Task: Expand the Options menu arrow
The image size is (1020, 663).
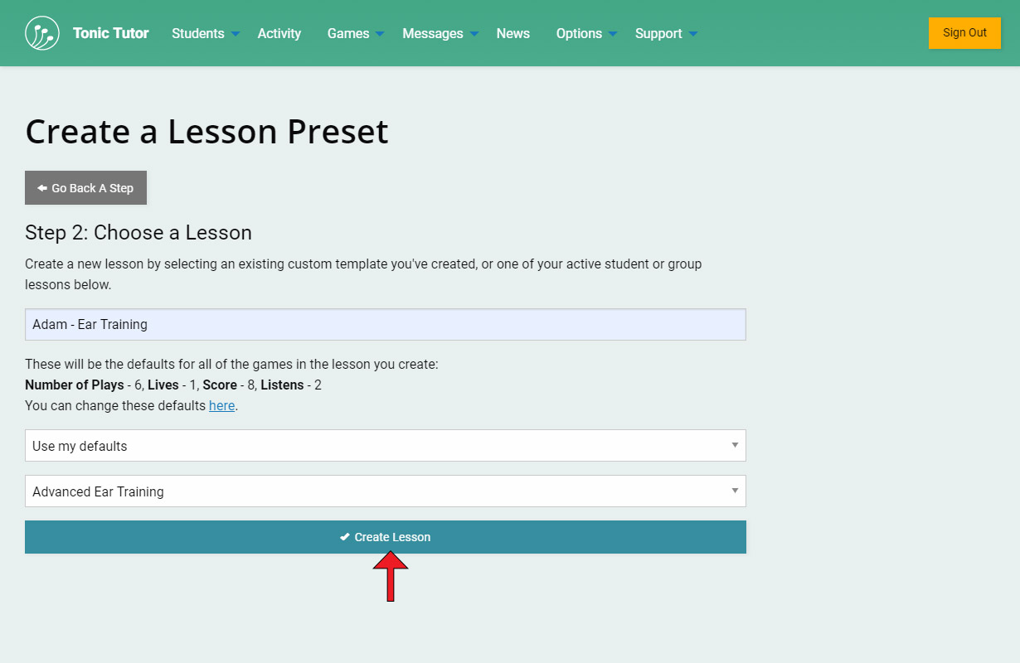Action: pos(613,34)
